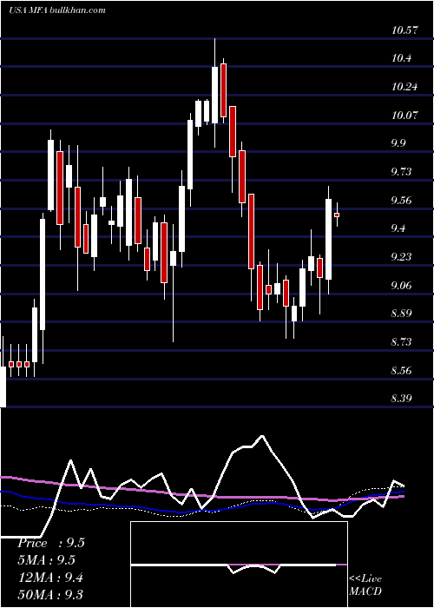Click the tallest white candle near 10.57
Image resolution: width=434 pixels, height=608 pixels.
[214, 95]
